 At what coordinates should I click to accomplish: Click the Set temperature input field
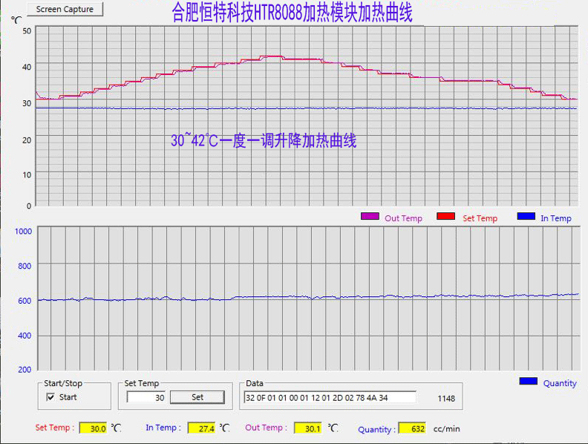point(146,397)
